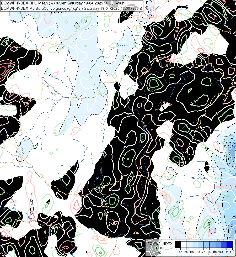Click the legend tick label 65
Viewport: 236px width, 257px height.
click(x=192, y=252)
